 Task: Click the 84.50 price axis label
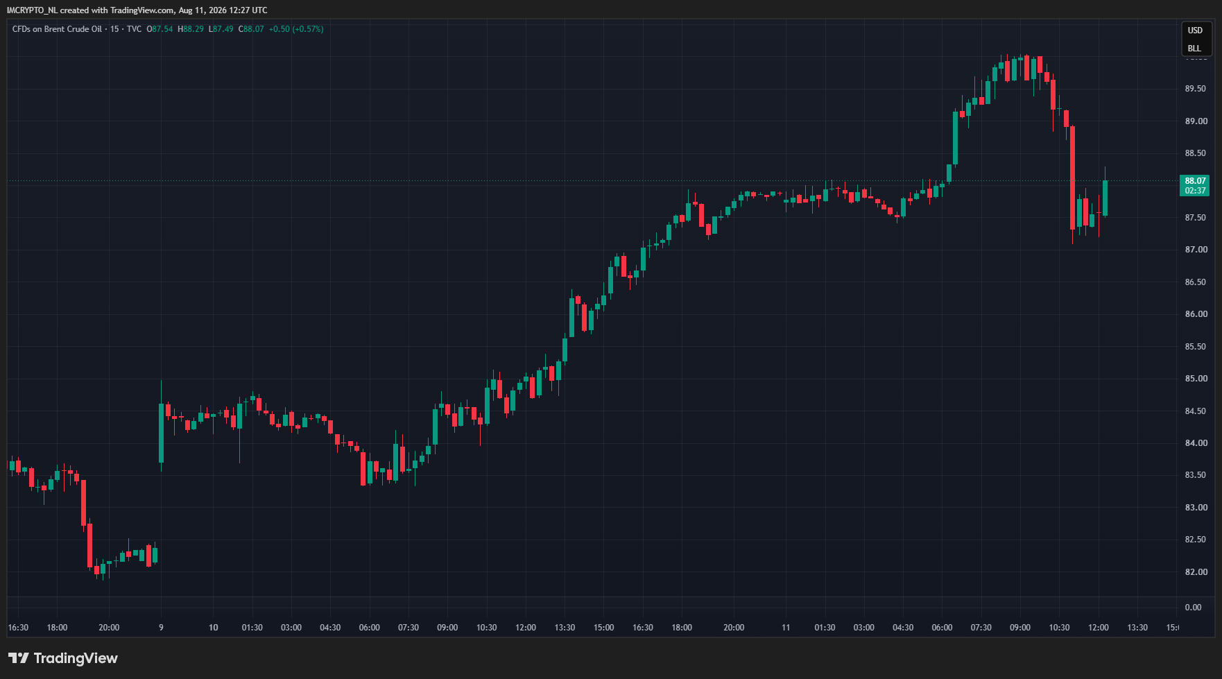pos(1195,411)
